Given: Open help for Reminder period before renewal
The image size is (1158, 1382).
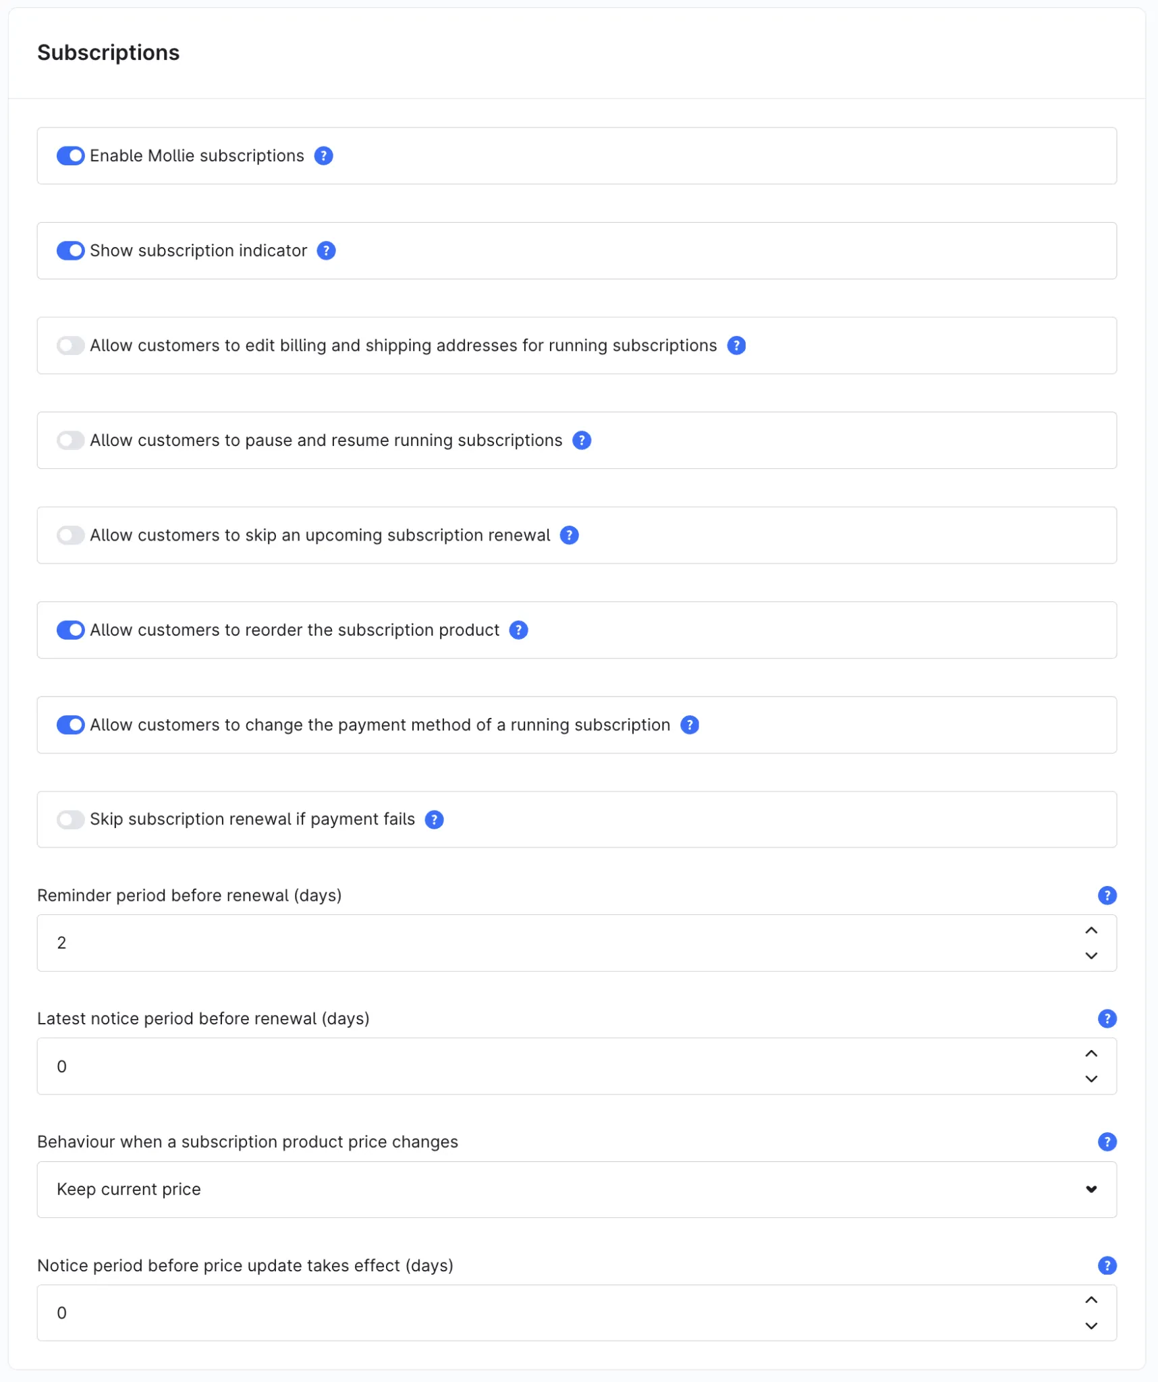Looking at the screenshot, I should 1107,895.
